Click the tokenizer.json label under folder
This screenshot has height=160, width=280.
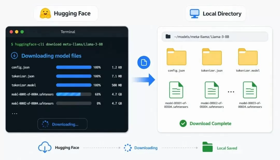tap(212, 71)
